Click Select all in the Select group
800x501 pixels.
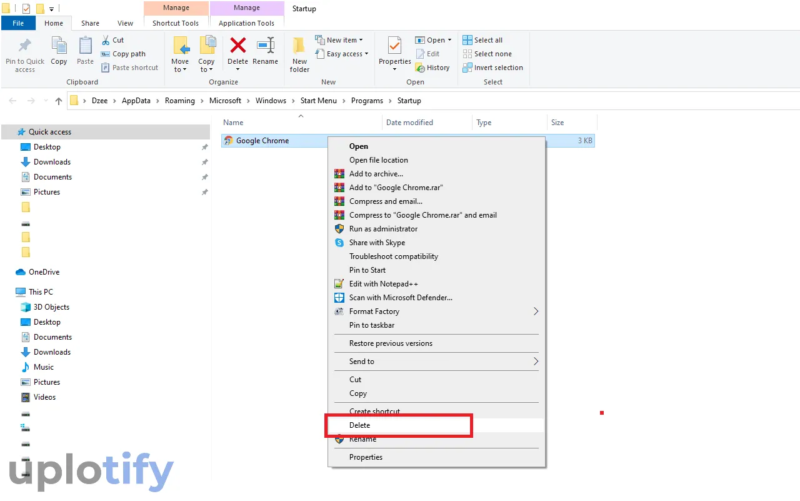(x=482, y=40)
